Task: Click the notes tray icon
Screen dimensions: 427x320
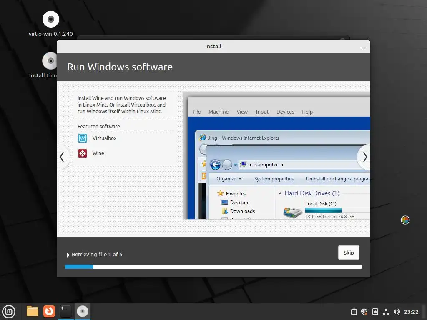Action: coord(375,312)
